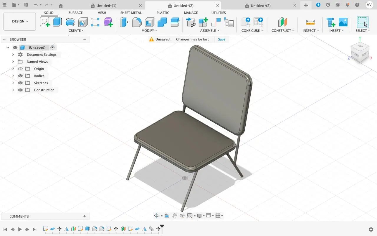The width and height of the screenshot is (377, 236).
Task: Select the Pan hand tool
Action: tap(174, 216)
